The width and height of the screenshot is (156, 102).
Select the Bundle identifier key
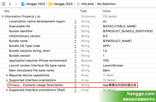21,31
